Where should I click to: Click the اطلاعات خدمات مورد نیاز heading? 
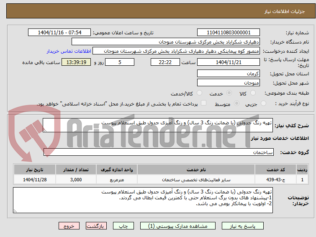280,138
